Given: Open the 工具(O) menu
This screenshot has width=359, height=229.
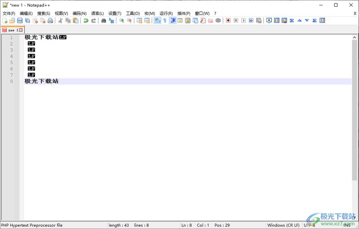Looking at the screenshot, I should pos(133,13).
